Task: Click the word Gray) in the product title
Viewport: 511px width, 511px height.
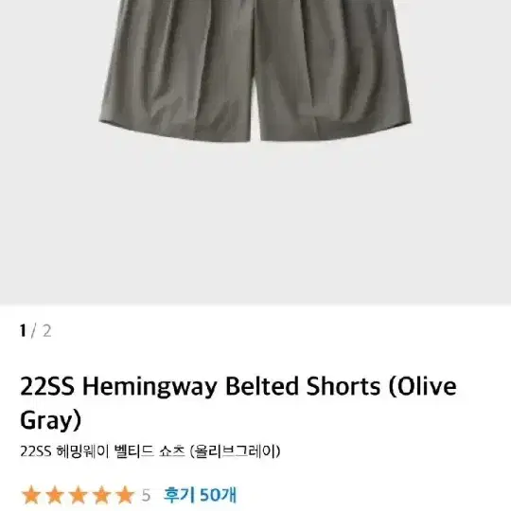Action: point(50,420)
